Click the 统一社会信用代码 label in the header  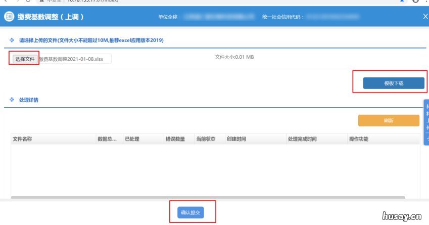[283, 17]
